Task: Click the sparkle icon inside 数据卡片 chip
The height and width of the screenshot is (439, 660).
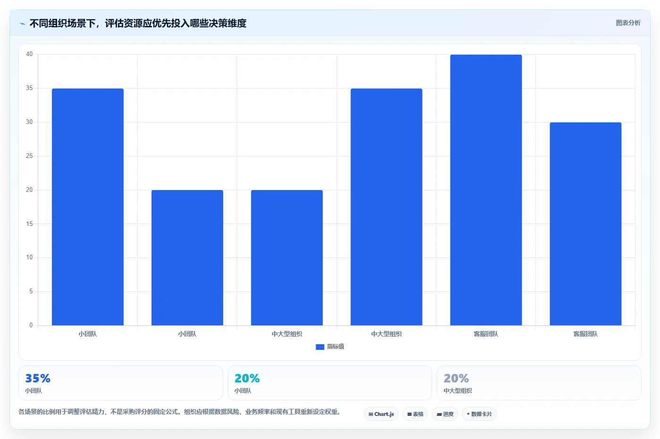Action: coord(468,414)
